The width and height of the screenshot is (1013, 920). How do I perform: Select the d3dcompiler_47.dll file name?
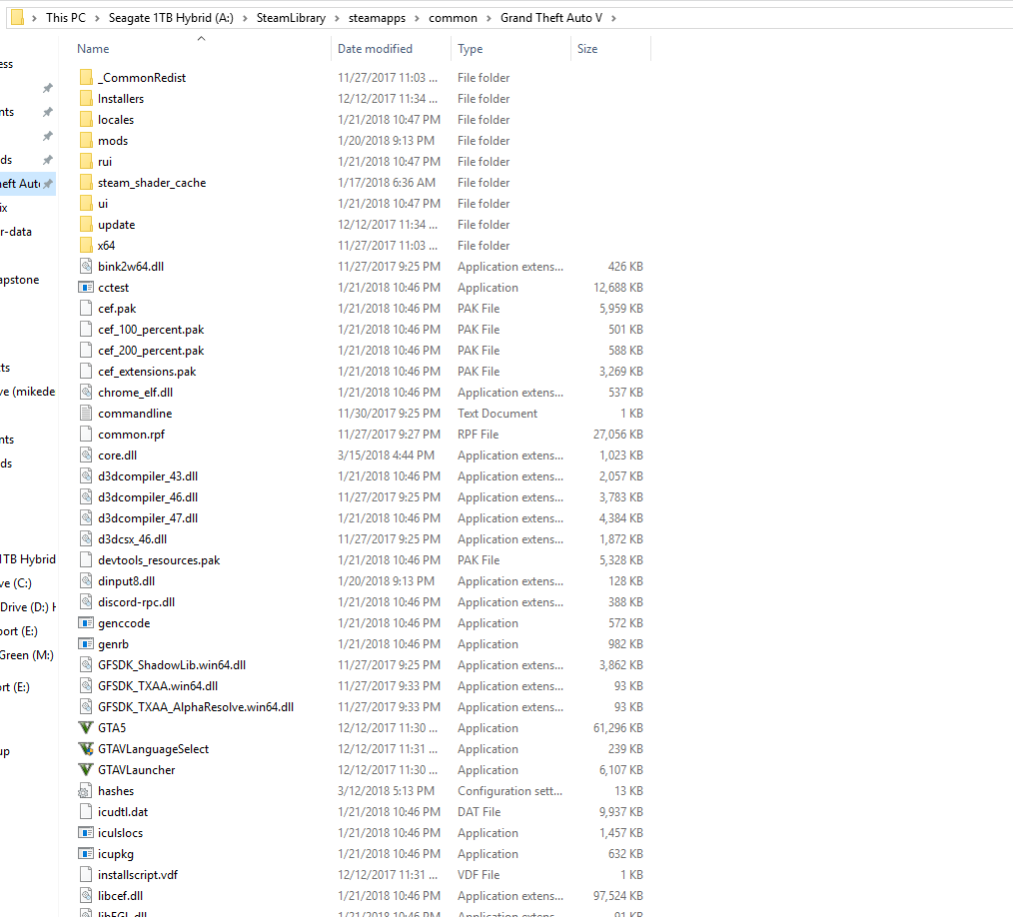[147, 518]
